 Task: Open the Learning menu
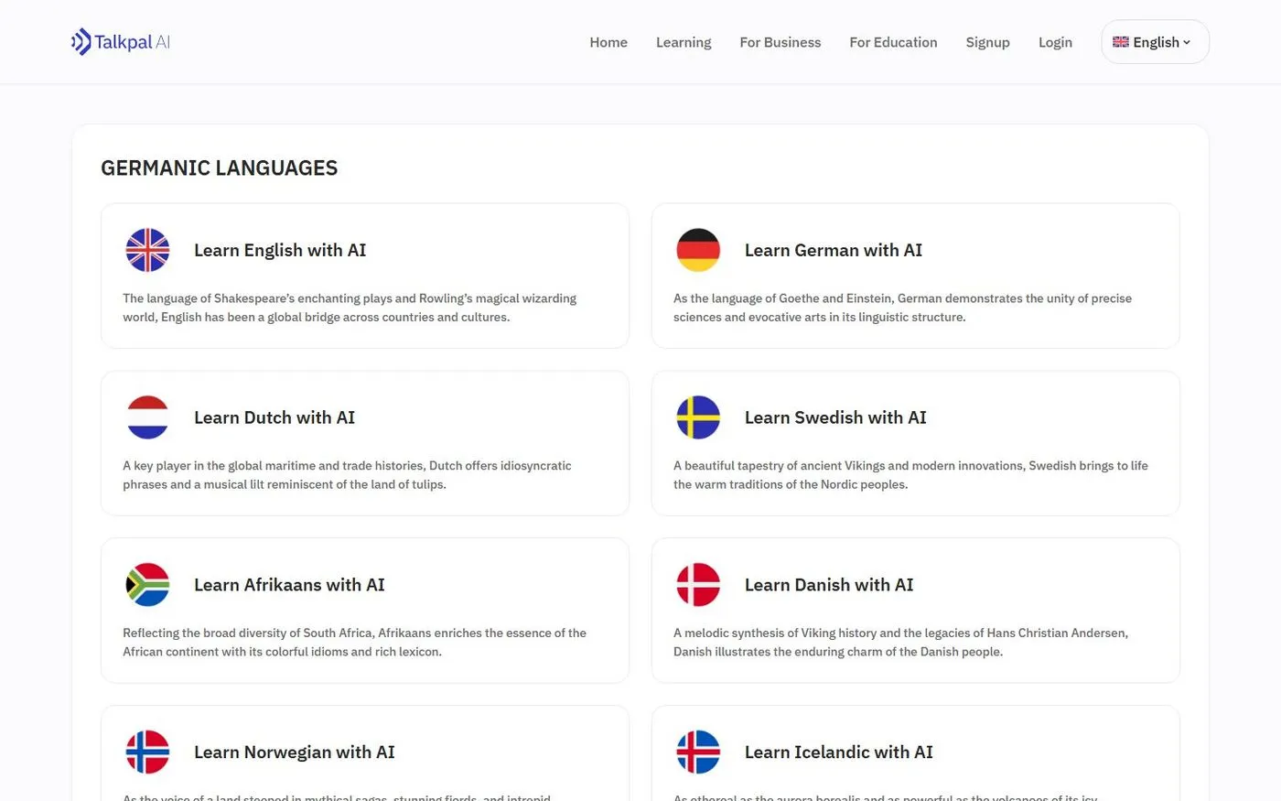[684, 42]
